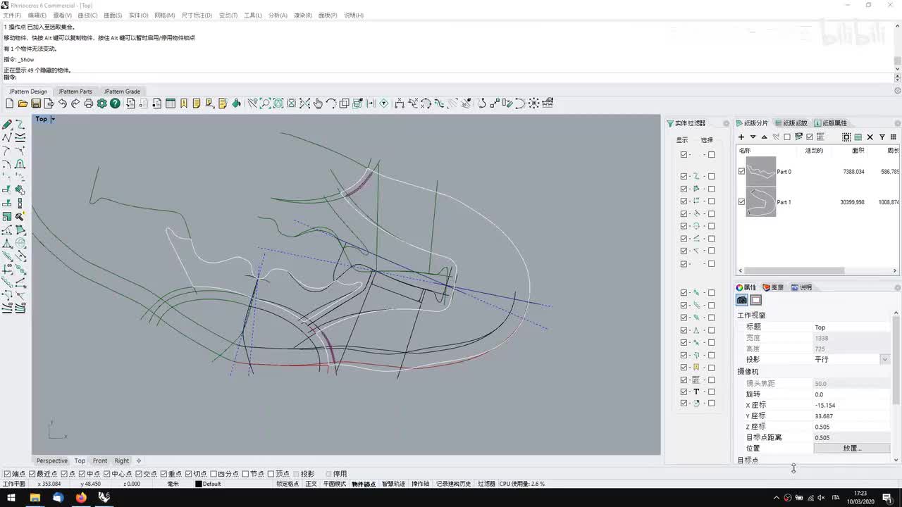Click the black Default layer color swatch
This screenshot has height=507, width=902.
point(199,484)
